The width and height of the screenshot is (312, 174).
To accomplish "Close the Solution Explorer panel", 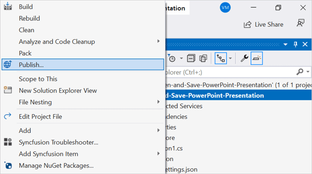I will [305, 44].
